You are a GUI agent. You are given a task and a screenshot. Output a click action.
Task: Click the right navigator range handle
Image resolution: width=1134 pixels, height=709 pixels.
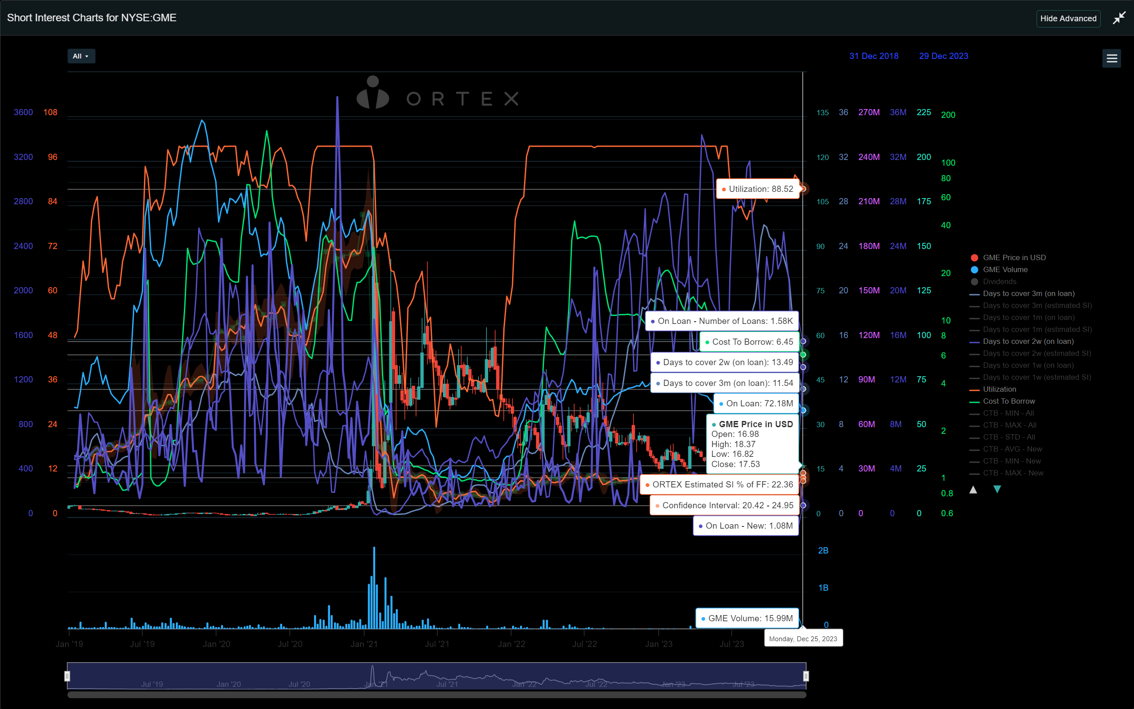(806, 676)
